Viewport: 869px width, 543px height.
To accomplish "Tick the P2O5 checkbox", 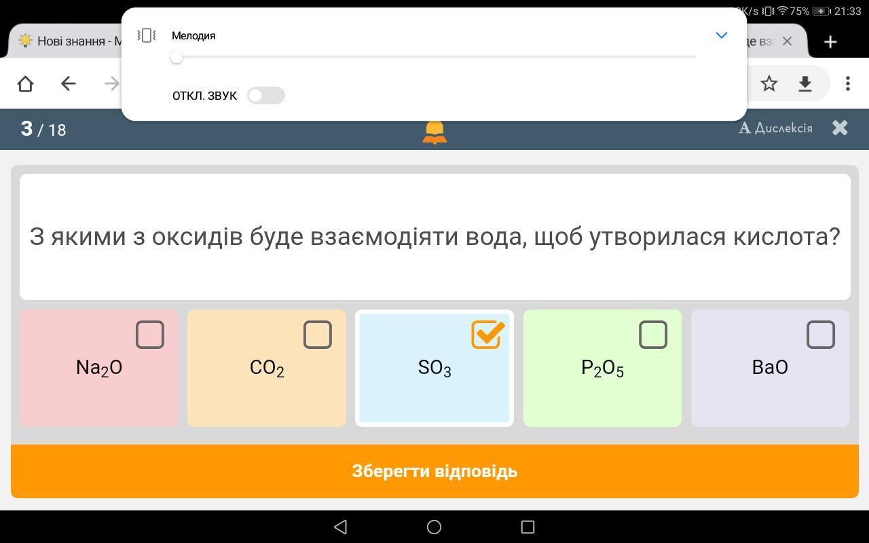I will [653, 335].
